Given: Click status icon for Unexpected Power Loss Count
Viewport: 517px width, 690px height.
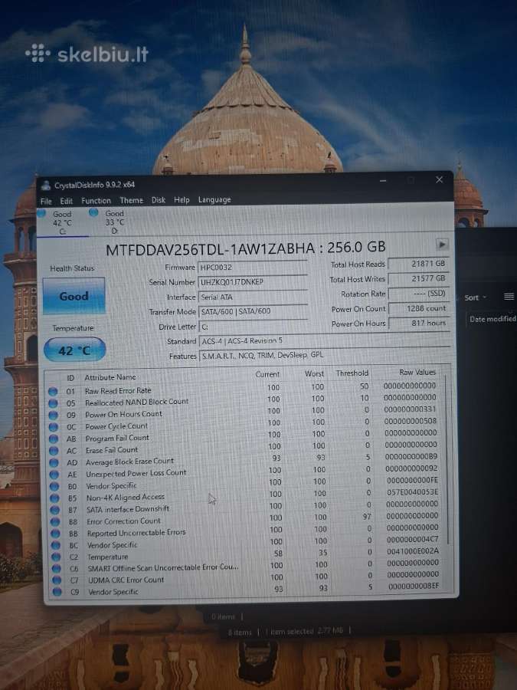Looking at the screenshot, I should 54,475.
